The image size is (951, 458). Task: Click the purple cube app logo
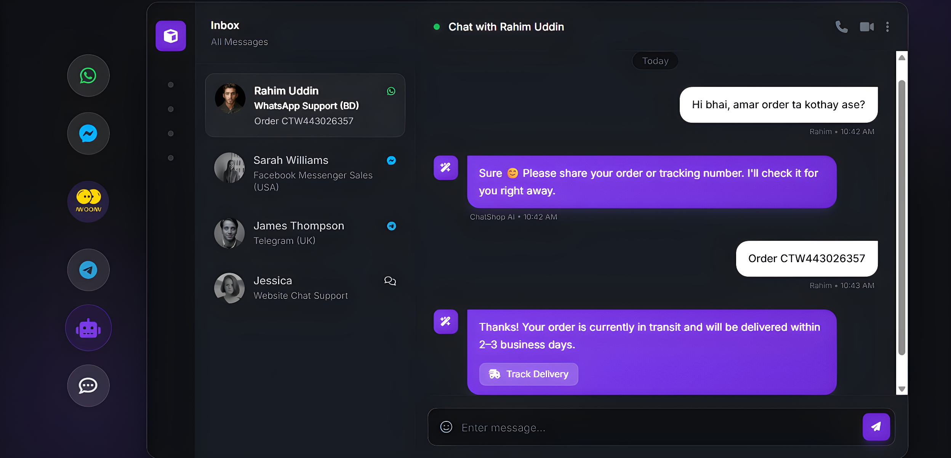tap(171, 36)
